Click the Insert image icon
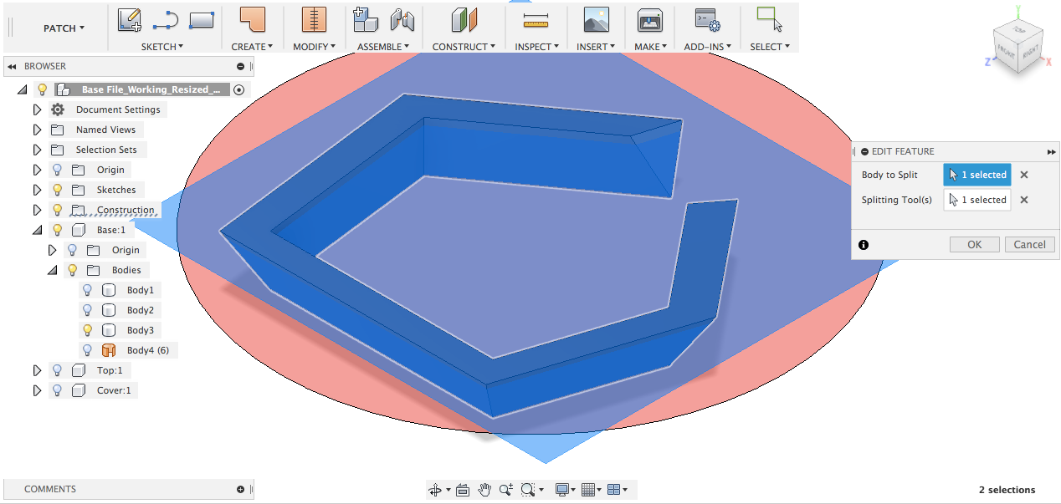 click(596, 19)
